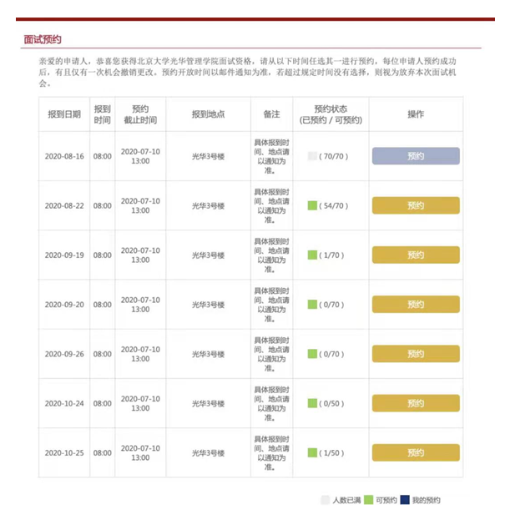Viewport: 505px width, 520px height.
Task: Click the 操作 column header
Action: 416,114
